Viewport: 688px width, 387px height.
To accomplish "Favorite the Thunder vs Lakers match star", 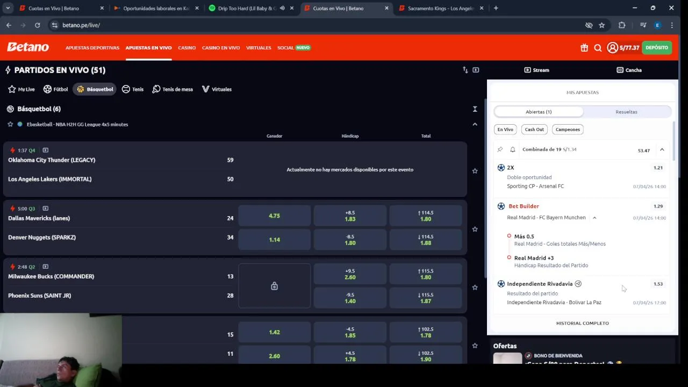I will coord(475,171).
